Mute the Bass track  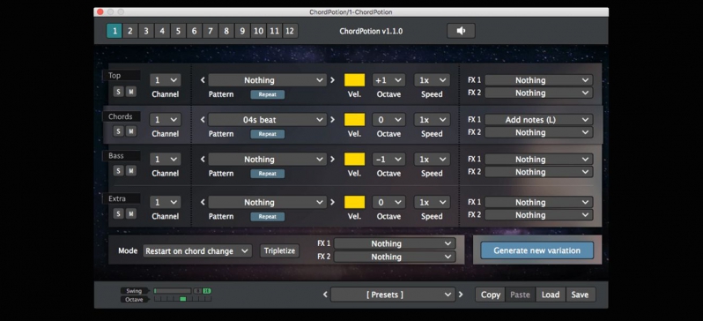(131, 170)
